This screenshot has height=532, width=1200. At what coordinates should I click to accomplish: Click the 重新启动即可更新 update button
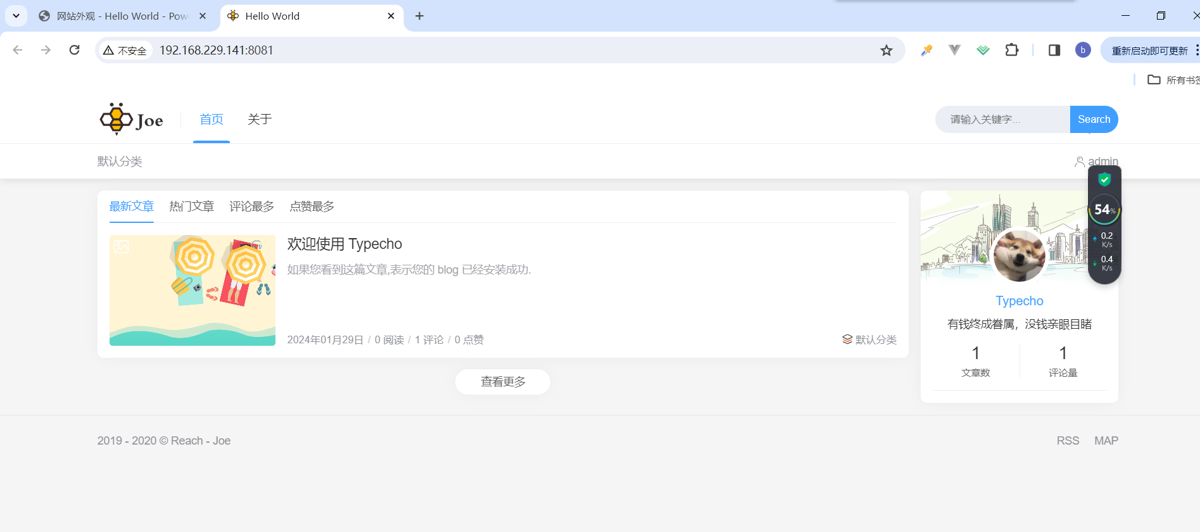[x=1151, y=50]
